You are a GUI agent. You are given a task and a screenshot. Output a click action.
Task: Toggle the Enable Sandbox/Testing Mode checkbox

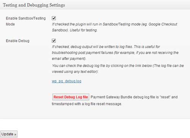point(54,18)
